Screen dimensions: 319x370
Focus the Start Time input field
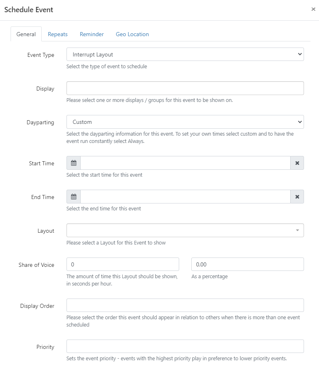point(185,163)
